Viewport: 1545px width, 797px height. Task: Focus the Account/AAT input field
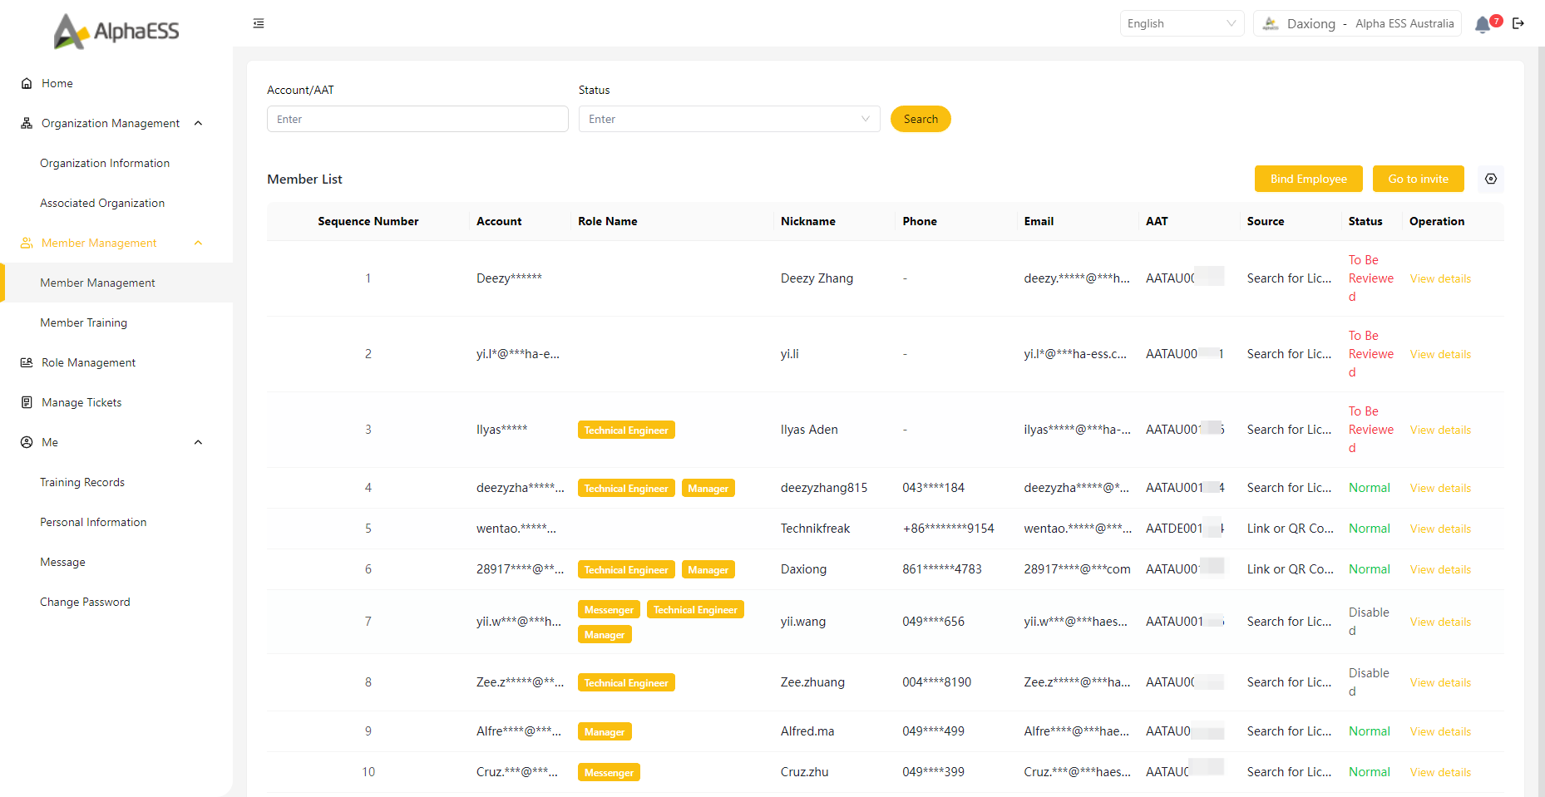[417, 119]
